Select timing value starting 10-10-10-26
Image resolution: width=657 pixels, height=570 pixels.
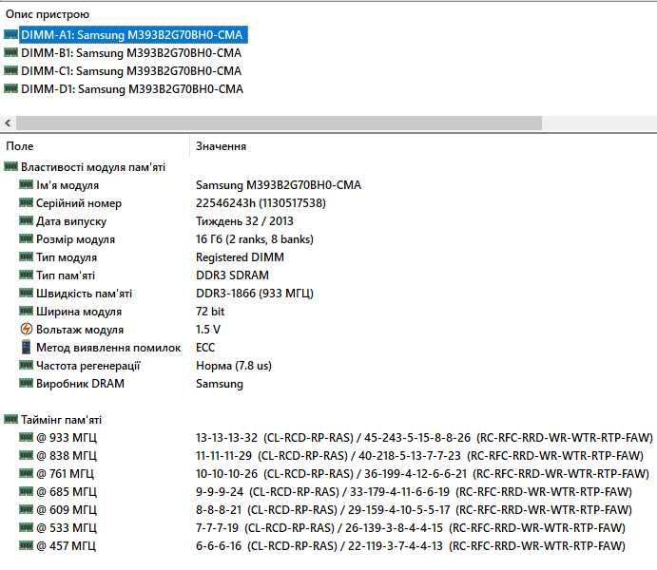[422, 474]
